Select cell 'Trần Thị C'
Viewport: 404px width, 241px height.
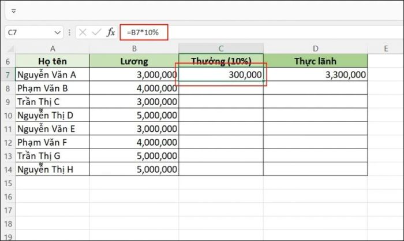pos(53,102)
